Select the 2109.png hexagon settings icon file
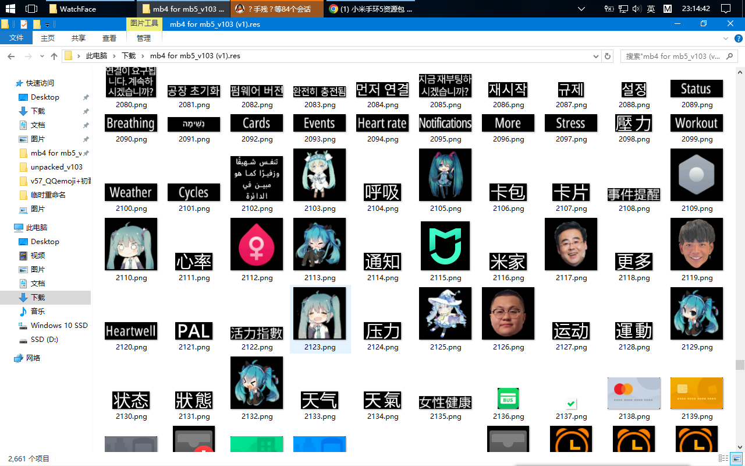Viewport: 745px width, 466px height. (x=697, y=175)
